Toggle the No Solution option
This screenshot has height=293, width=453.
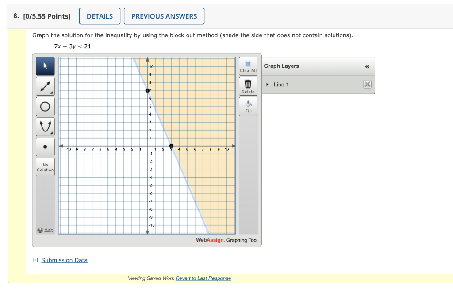(45, 167)
